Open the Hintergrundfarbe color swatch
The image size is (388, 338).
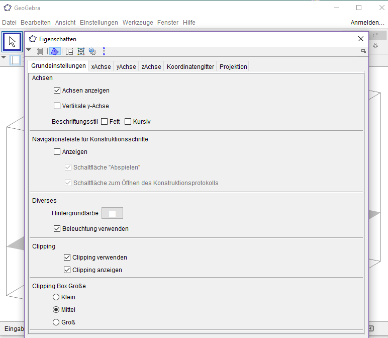pyautogui.click(x=113, y=213)
